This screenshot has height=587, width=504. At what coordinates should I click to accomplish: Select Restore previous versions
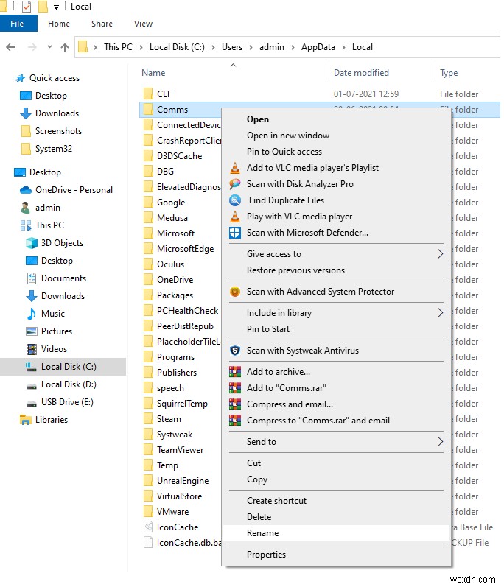(336, 270)
